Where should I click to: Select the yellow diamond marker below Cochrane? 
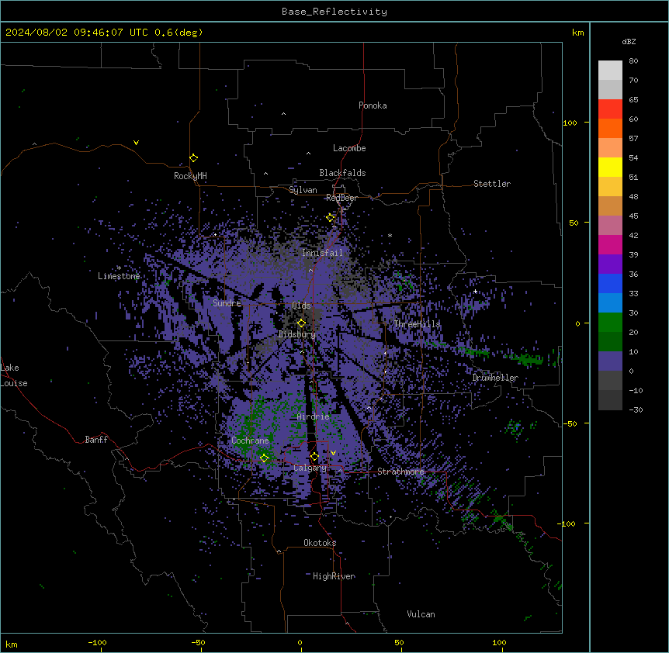[x=264, y=458]
